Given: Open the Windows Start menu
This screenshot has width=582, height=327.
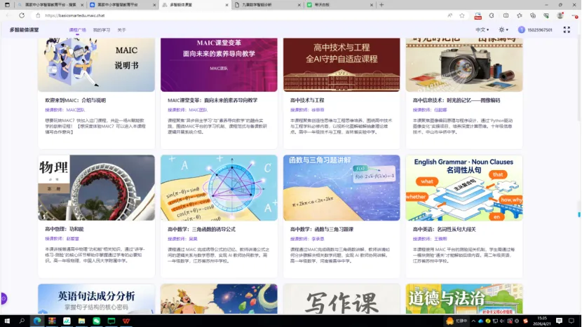Looking at the screenshot, I should point(7,321).
